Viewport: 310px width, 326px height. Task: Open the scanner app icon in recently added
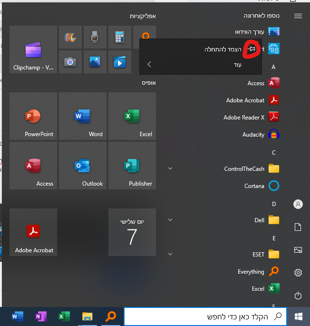(x=274, y=49)
